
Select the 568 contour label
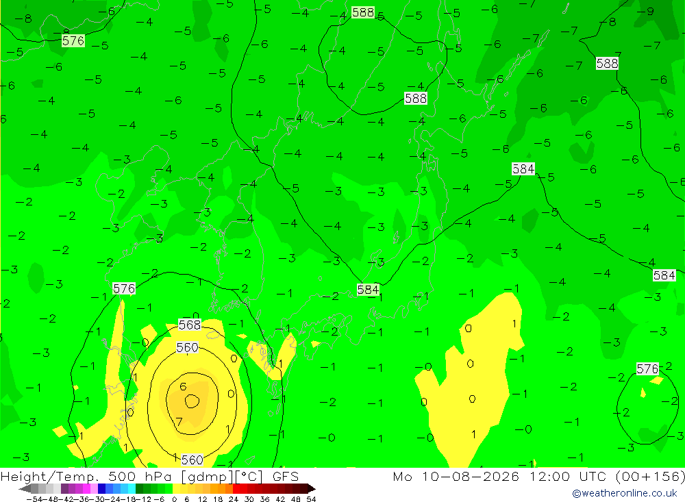coord(190,325)
